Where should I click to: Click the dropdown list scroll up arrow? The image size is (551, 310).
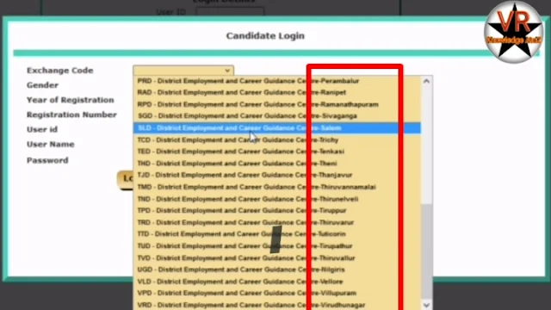coord(427,81)
